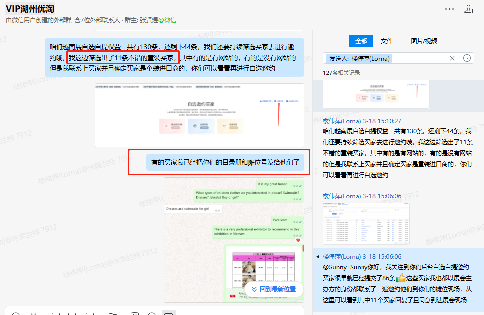Click triangle arrow beside highlighted search result

pos(318,257)
